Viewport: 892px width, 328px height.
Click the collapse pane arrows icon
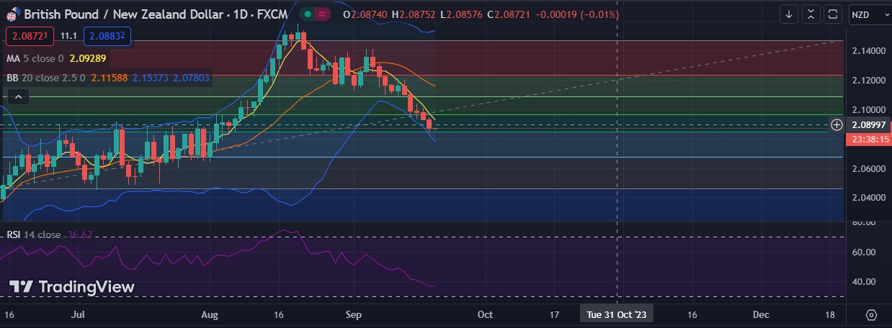pyautogui.click(x=811, y=14)
